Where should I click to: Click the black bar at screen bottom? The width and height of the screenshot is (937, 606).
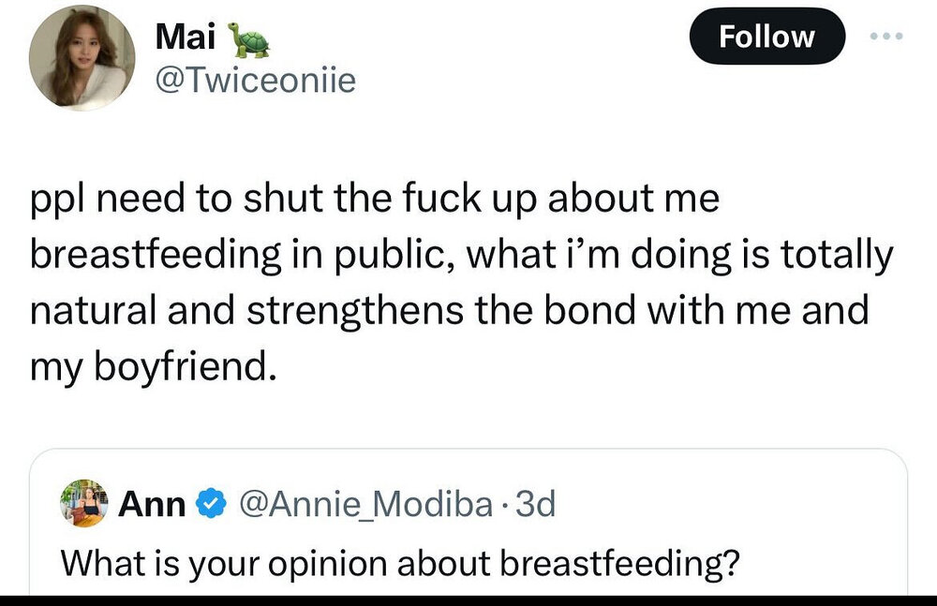tap(468, 599)
